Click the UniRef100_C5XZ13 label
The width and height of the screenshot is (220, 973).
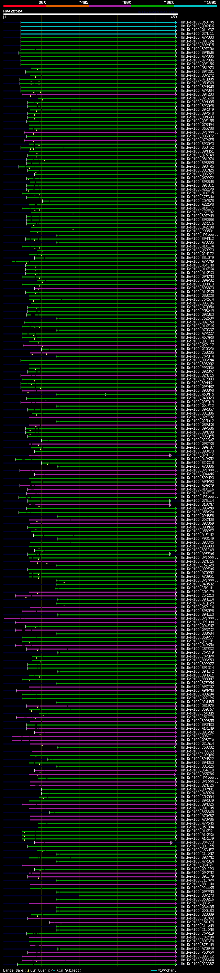point(197,595)
